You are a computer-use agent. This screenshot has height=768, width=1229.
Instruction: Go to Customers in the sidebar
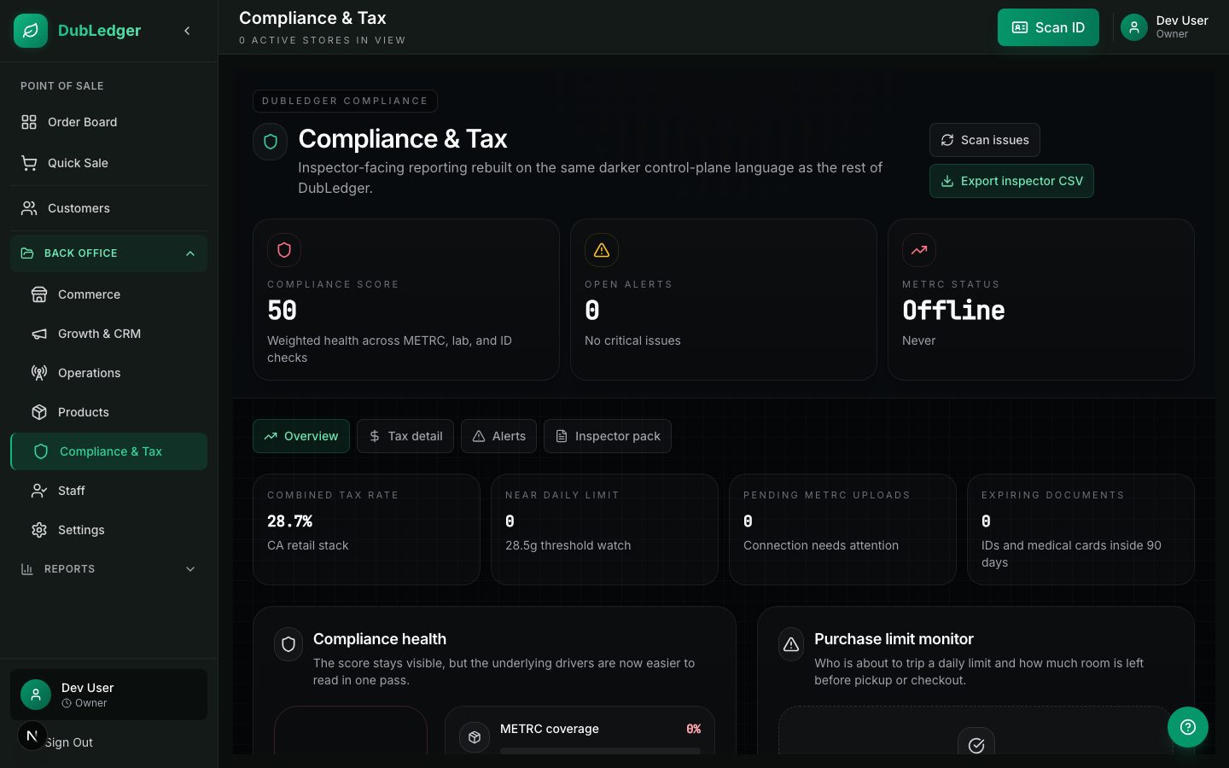pyautogui.click(x=108, y=208)
